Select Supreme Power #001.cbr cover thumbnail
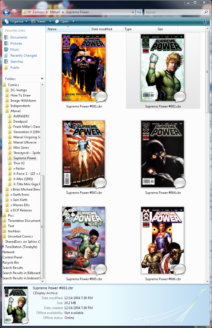212x328 pixels. pyautogui.click(x=83, y=68)
